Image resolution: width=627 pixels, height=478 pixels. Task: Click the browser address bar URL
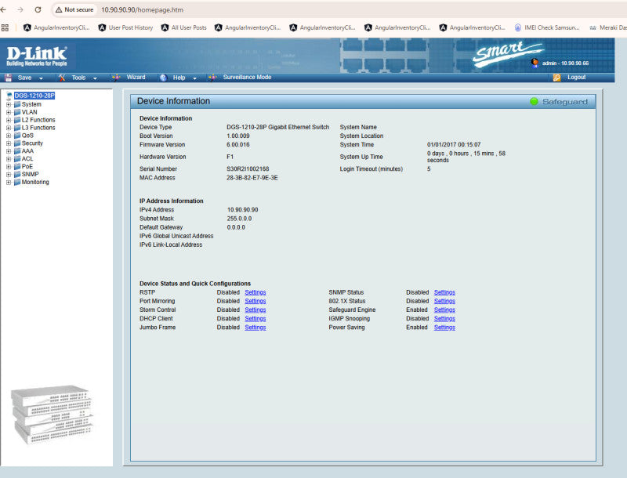click(142, 9)
